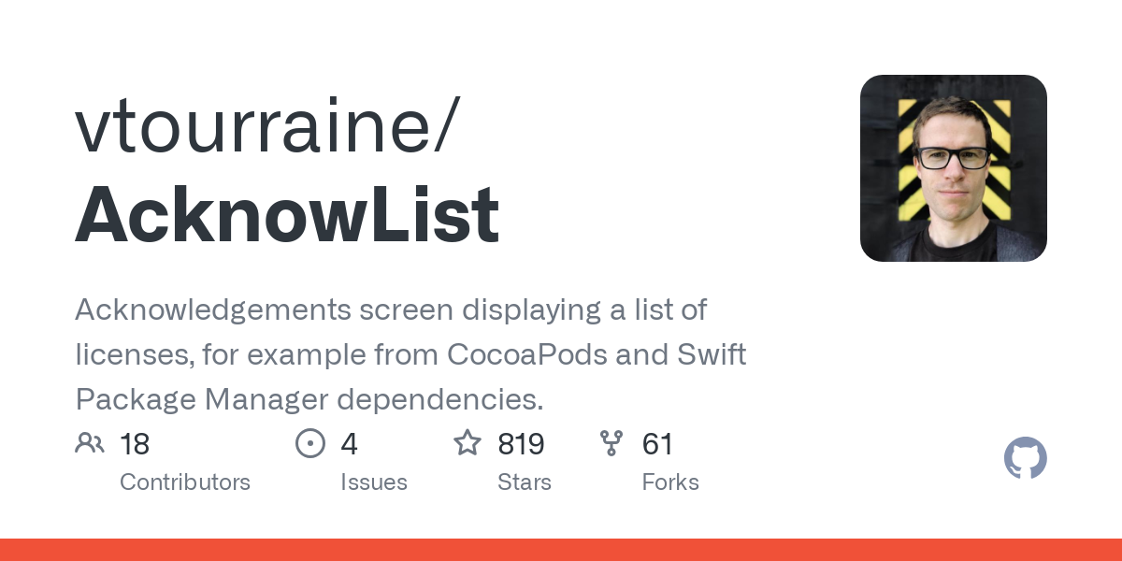The image size is (1122, 561).
Task: Click the Stars label
Action: coord(525,482)
